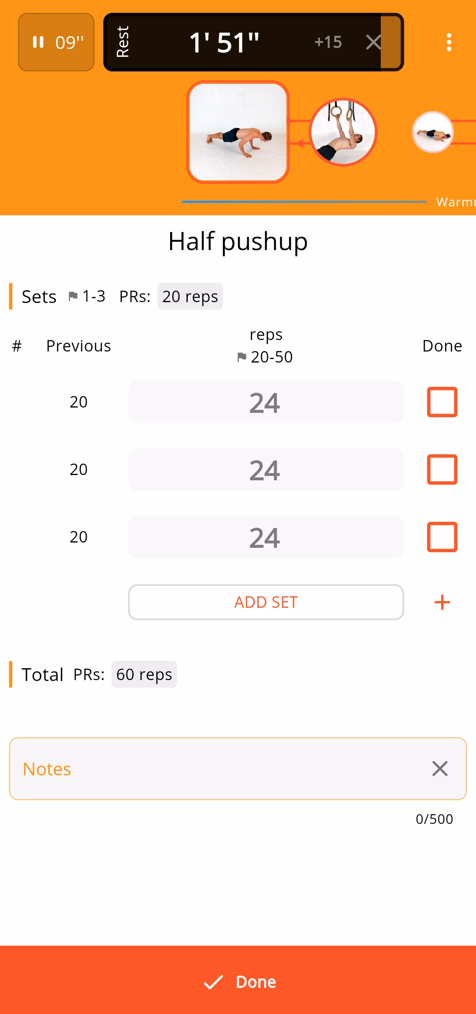
Task: Edit reps field of third set
Action: coord(266,537)
